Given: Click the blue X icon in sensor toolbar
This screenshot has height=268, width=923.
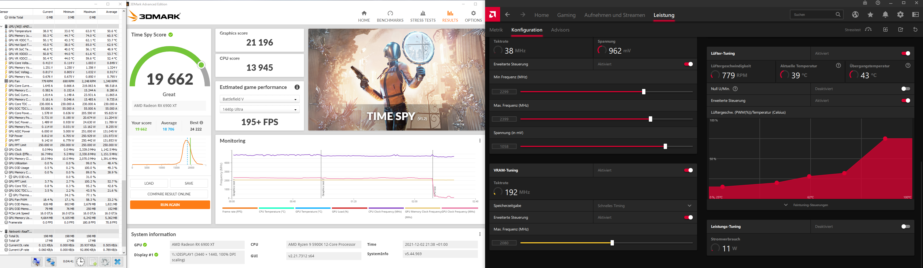Looking at the screenshot, I should (117, 262).
